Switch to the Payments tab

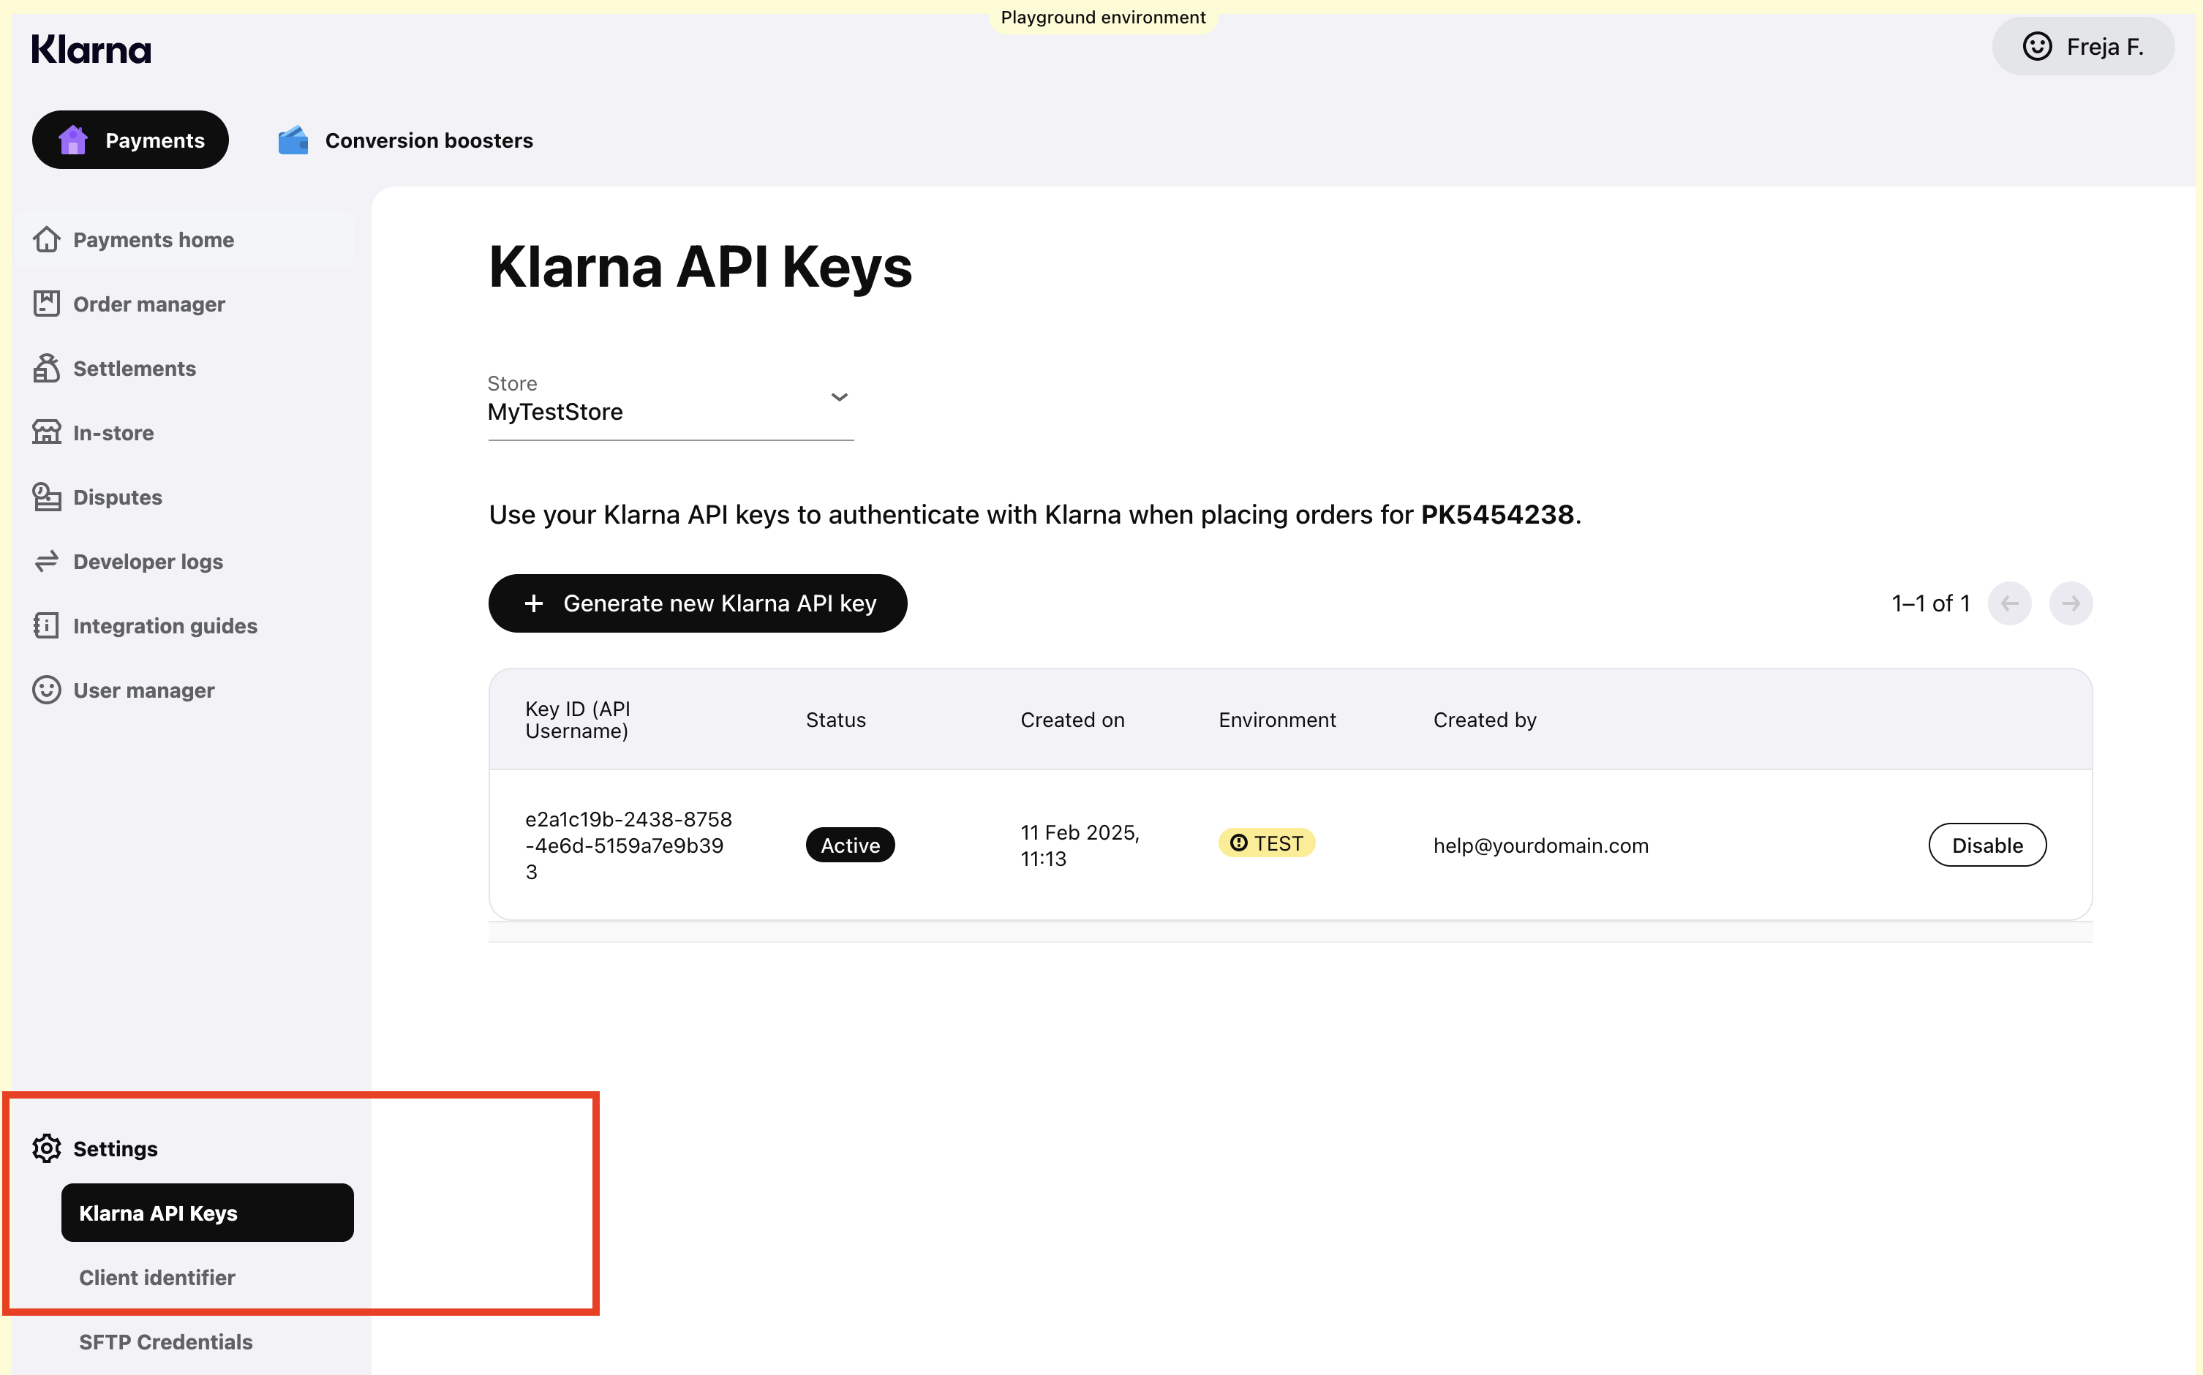pyautogui.click(x=130, y=139)
